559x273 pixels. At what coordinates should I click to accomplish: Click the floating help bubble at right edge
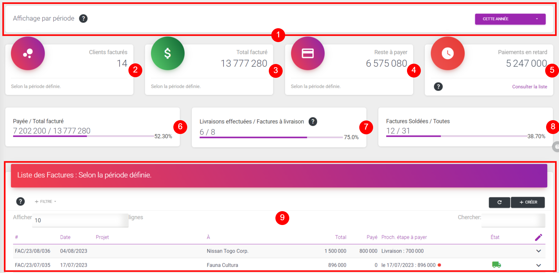point(556,147)
